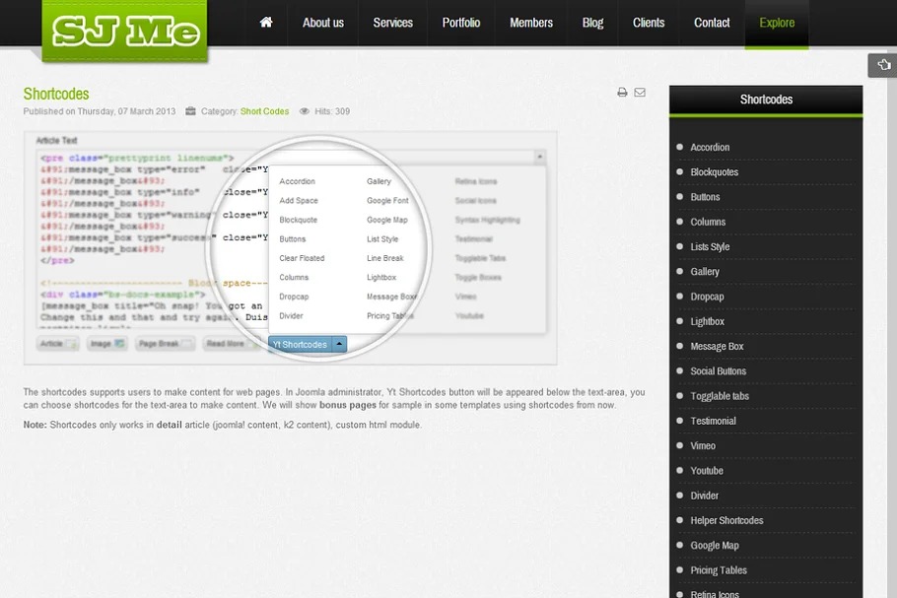Open the Portfolio menu item
Viewport: 897px width, 598px height.
461,23
